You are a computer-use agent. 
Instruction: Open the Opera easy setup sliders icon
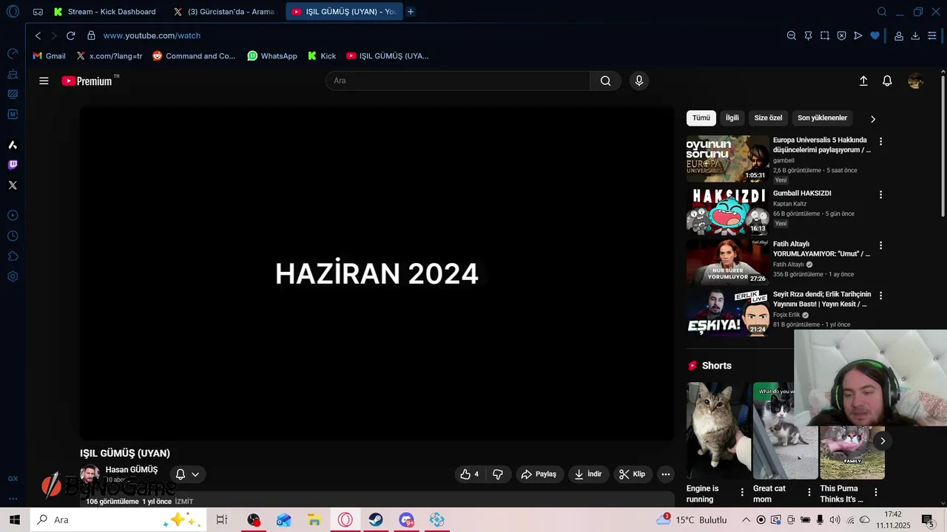click(932, 35)
